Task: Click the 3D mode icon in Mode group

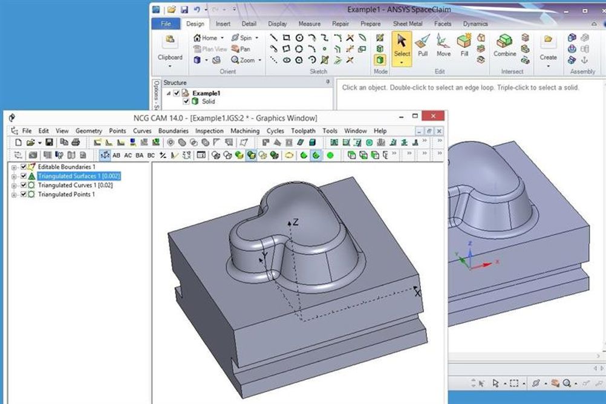Action: (x=380, y=60)
